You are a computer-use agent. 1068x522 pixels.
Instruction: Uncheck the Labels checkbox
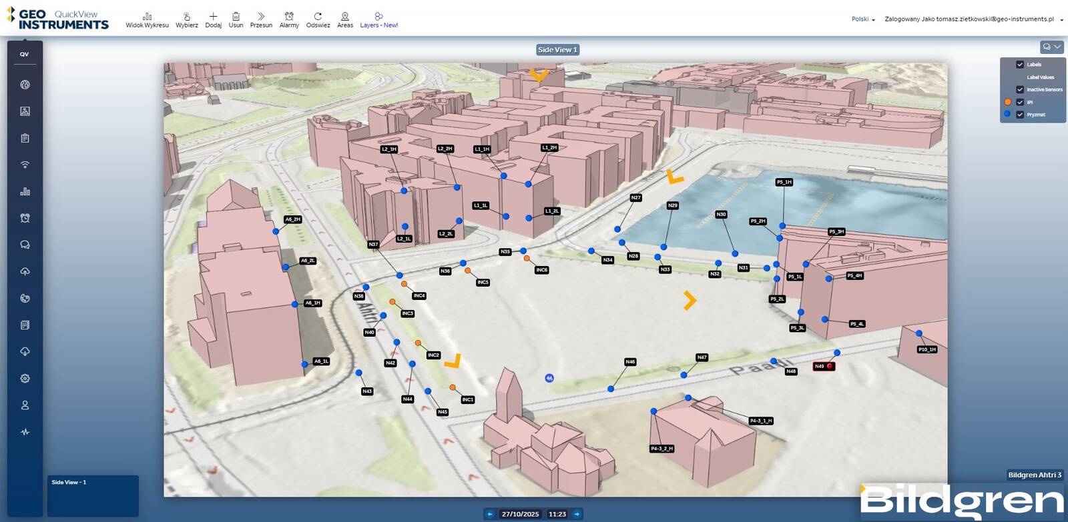1020,65
